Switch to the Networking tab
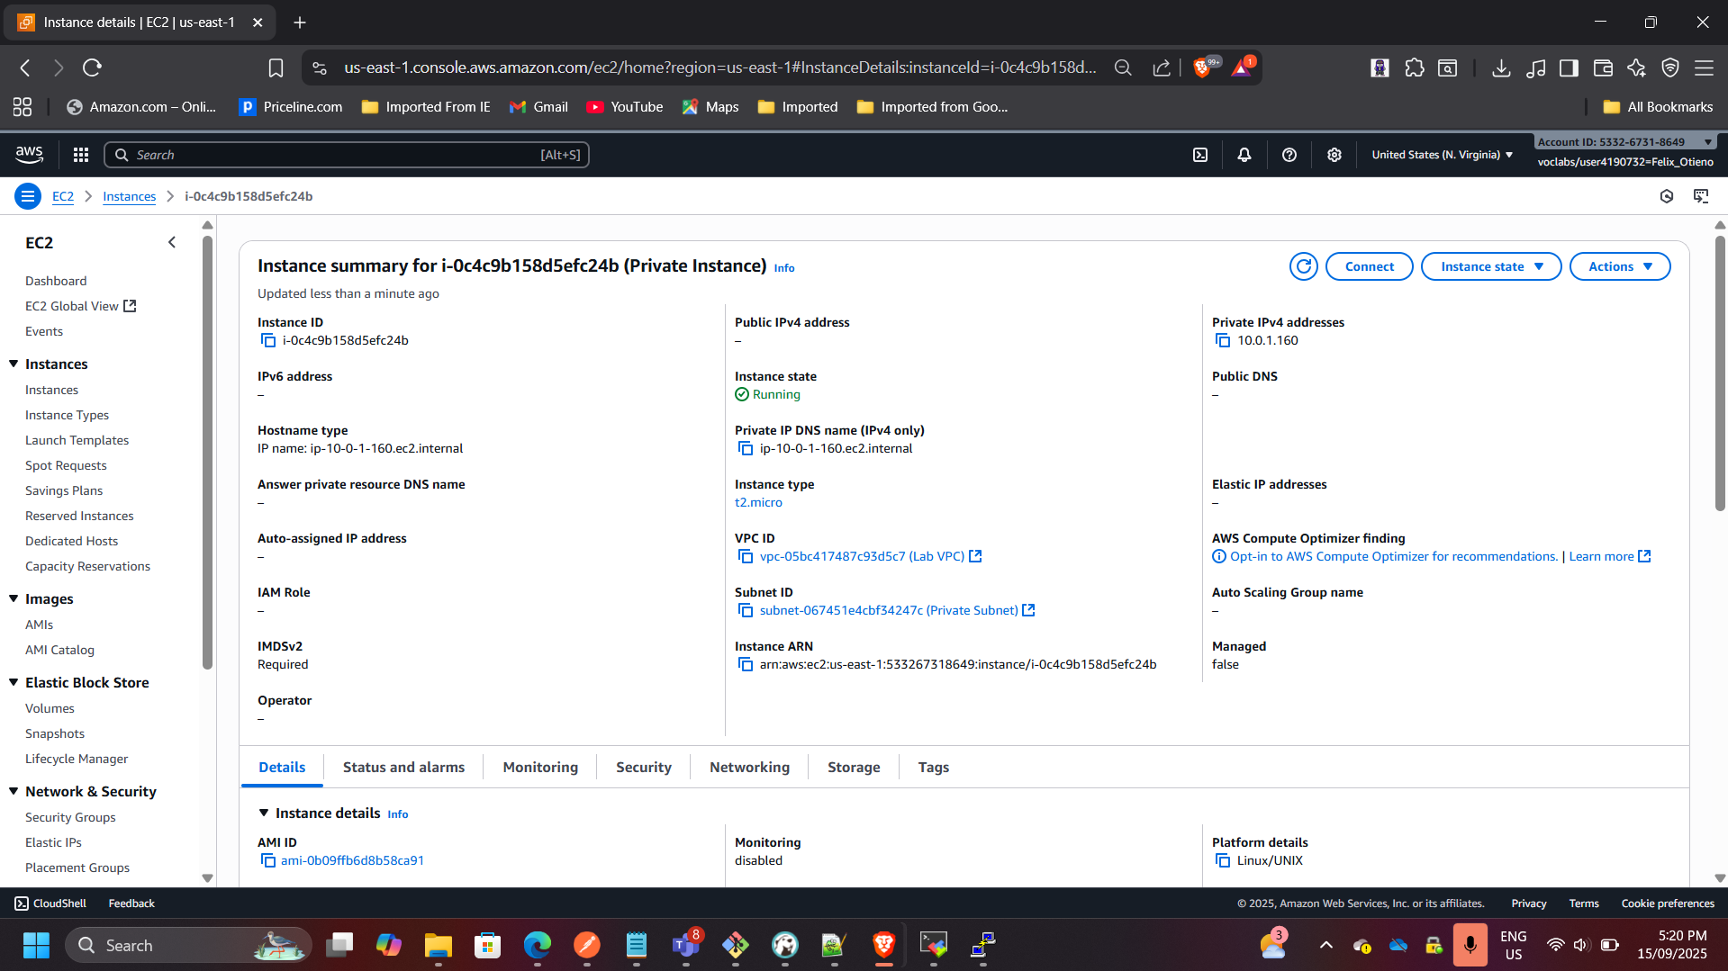The height and width of the screenshot is (971, 1728). tap(749, 767)
